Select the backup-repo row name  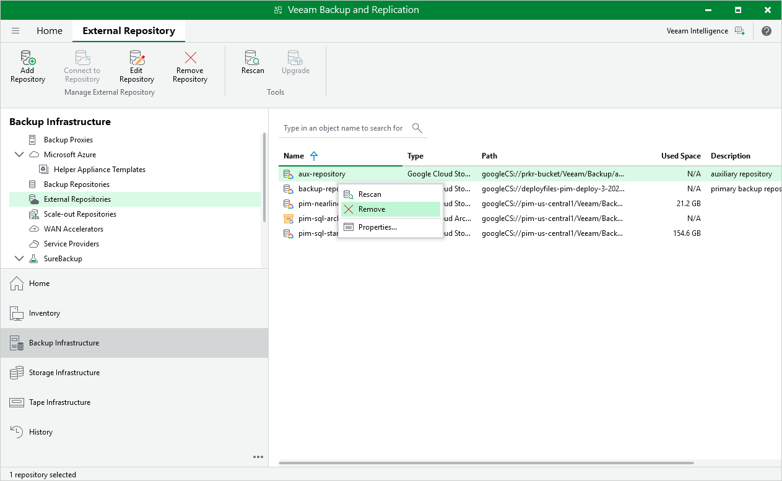pos(318,189)
